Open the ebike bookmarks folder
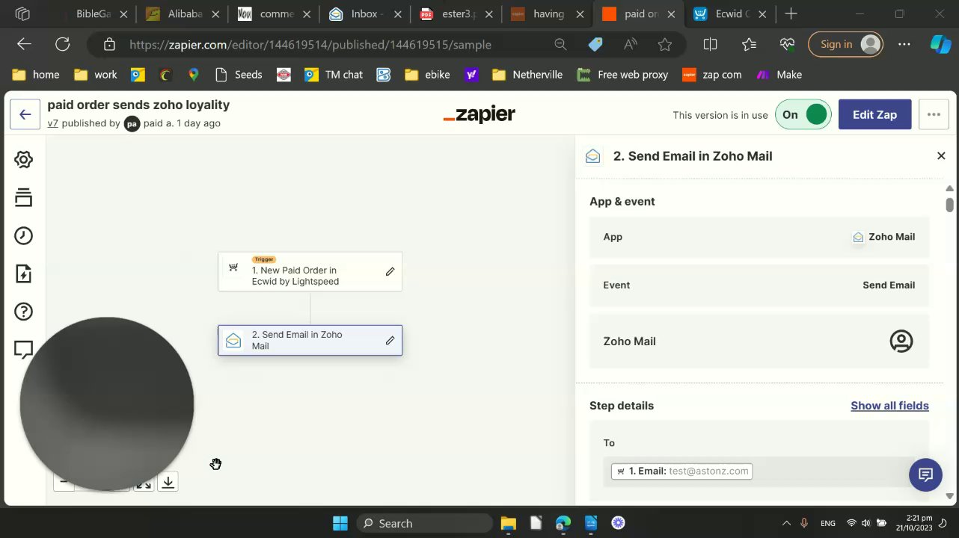959x538 pixels. (x=427, y=74)
